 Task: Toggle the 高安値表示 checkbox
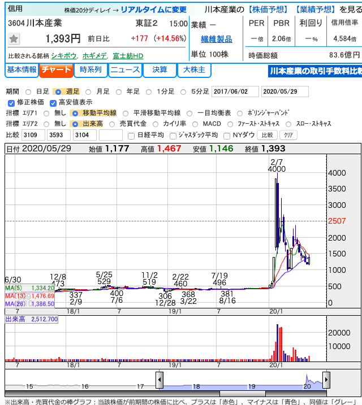click(53, 103)
